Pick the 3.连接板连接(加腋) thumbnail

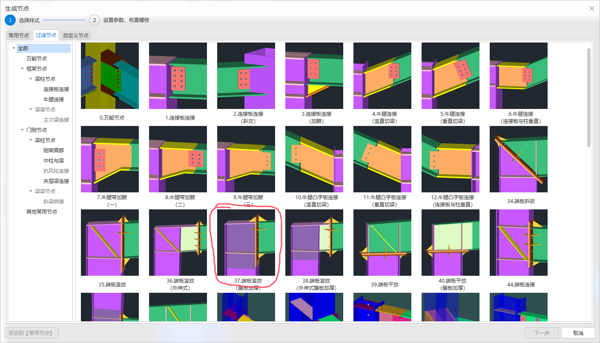click(314, 76)
